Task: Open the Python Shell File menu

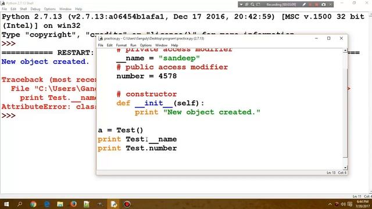Action: tap(4, 9)
